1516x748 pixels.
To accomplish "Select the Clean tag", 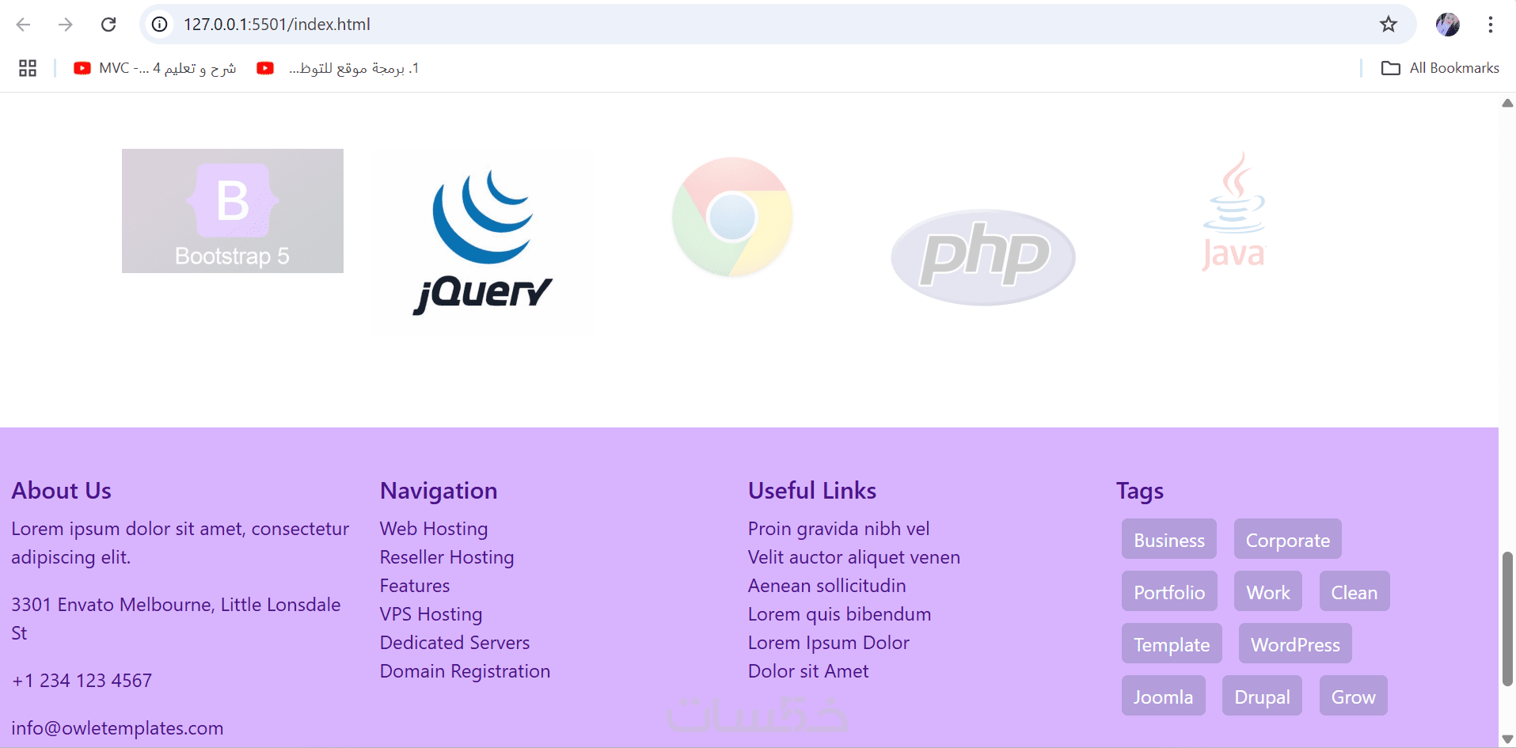I will click(1355, 591).
